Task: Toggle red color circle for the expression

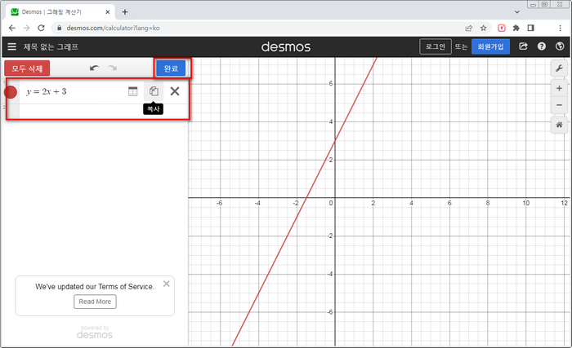Action: pyautogui.click(x=11, y=92)
